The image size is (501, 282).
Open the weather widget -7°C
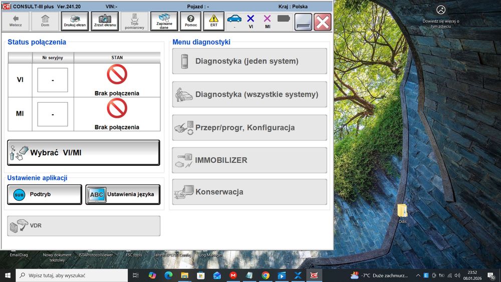379,275
